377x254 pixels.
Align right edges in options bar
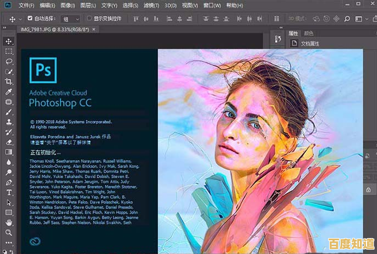click(x=189, y=19)
